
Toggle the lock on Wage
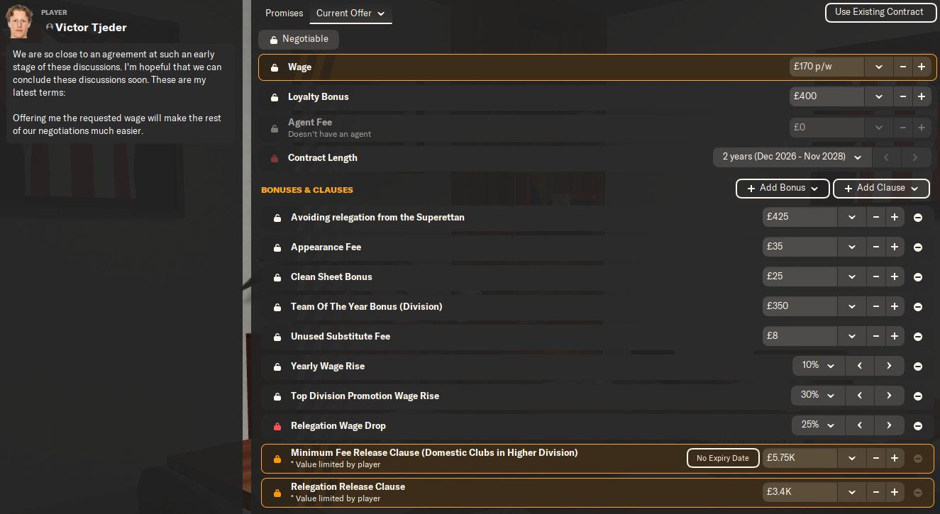(x=275, y=67)
